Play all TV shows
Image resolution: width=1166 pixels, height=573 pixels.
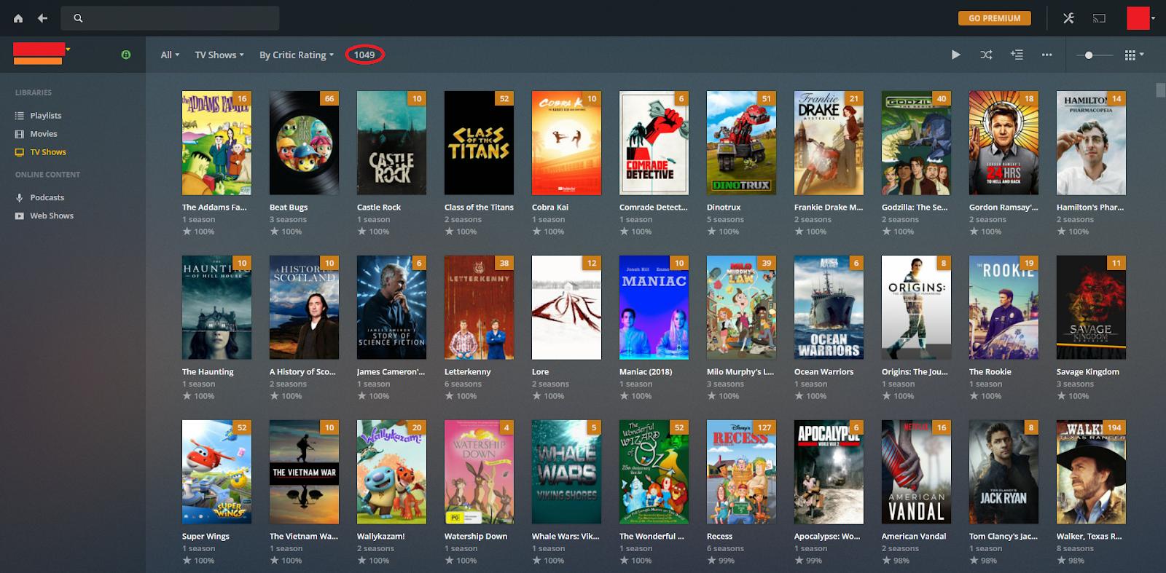956,55
